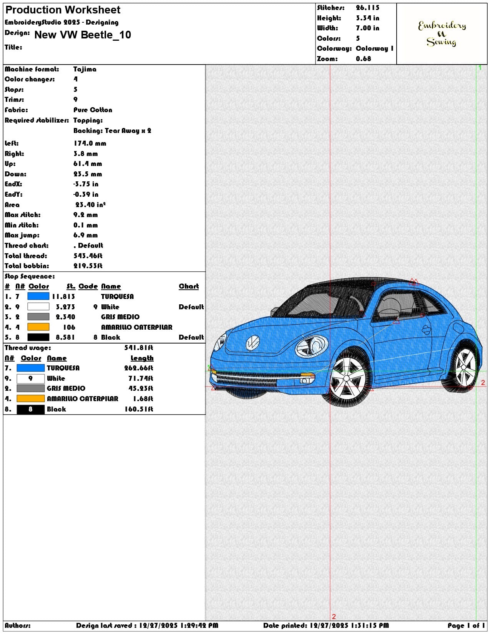Click the Black swatch numbered 8 in Thread usage
The width and height of the screenshot is (490, 634).
[31, 409]
